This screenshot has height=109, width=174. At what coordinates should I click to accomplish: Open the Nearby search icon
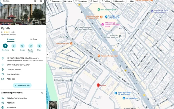[x=22, y=46]
